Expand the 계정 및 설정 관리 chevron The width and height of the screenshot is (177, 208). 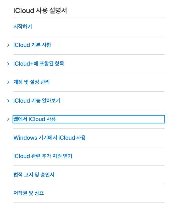point(8,82)
